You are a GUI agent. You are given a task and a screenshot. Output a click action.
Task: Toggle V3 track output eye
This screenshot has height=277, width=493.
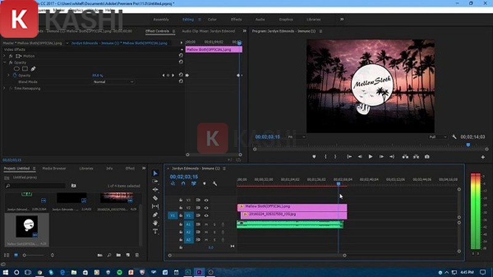(206, 200)
